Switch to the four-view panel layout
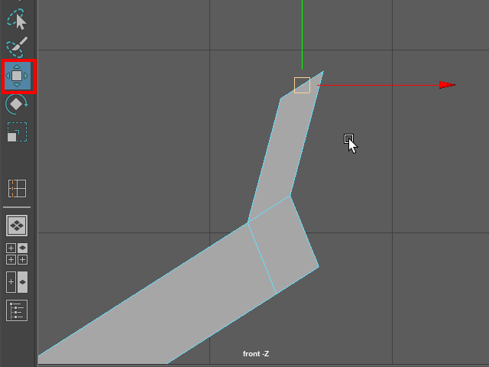The image size is (489, 367). click(x=16, y=254)
